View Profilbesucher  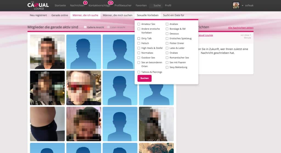point(123,5)
